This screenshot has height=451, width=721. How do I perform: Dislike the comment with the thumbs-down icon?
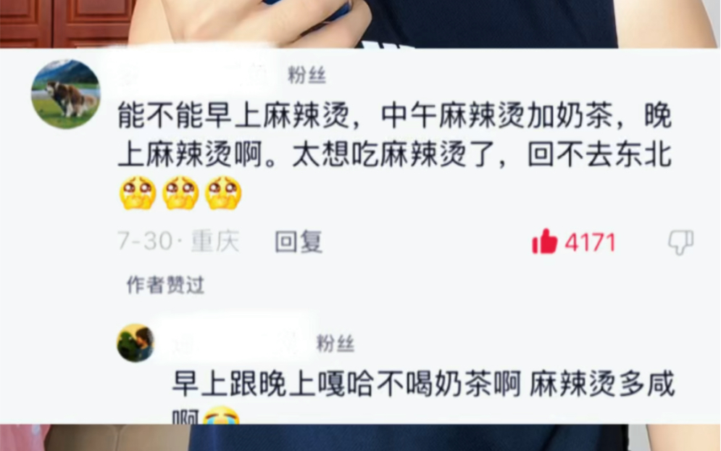click(x=680, y=242)
